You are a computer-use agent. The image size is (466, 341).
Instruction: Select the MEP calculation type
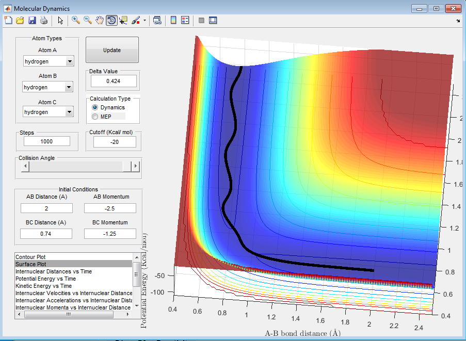click(x=94, y=117)
